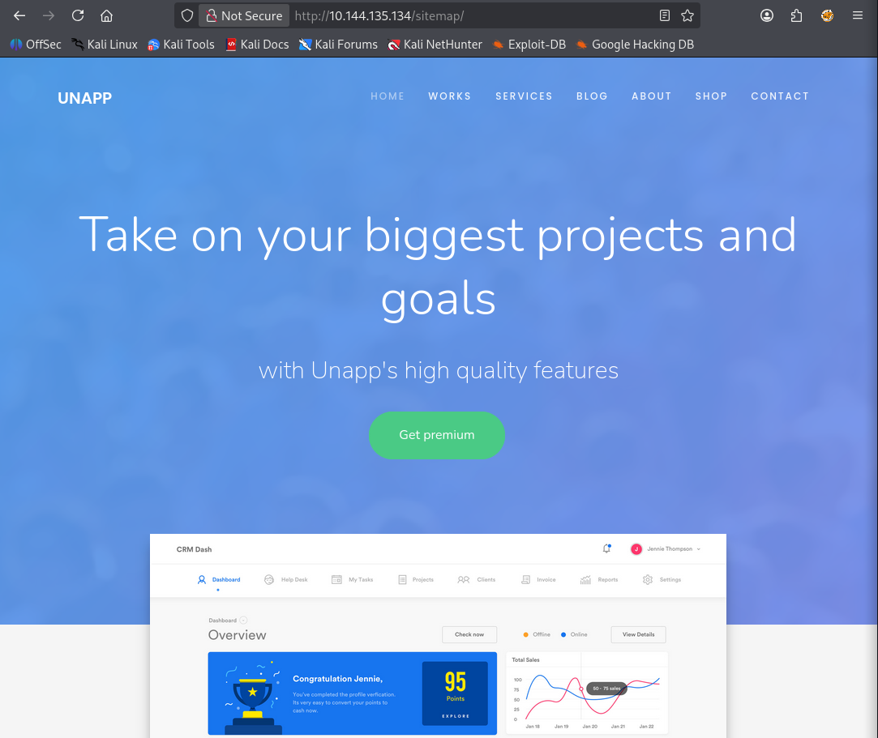Click the UNAPP site logo
The width and height of the screenshot is (878, 738).
click(x=84, y=99)
